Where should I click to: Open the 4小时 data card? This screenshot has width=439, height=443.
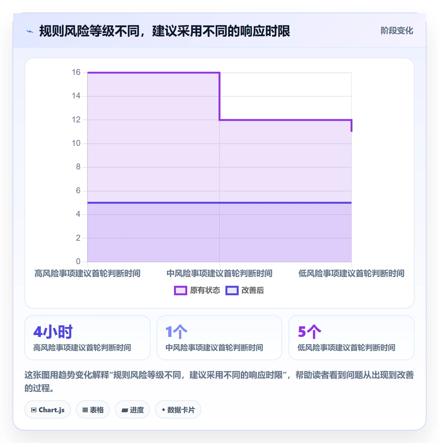87,338
